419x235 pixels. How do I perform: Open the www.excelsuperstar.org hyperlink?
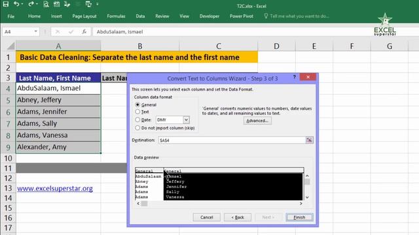(x=55, y=189)
